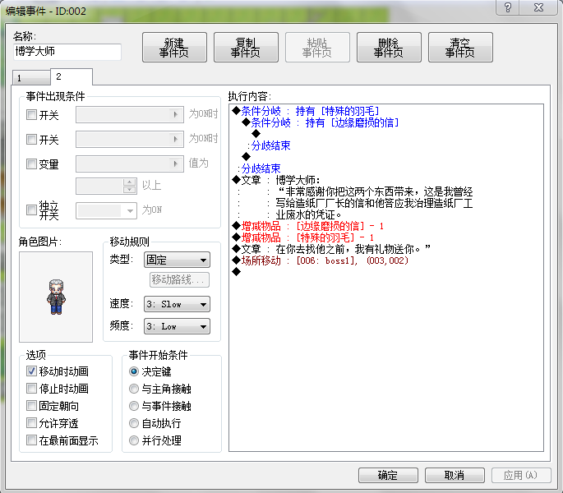Click the 名称 field containing 博学大师
This screenshot has width=563, height=493.
tap(67, 52)
